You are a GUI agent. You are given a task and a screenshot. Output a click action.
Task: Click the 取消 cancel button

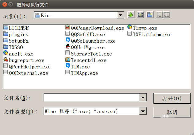point(172,112)
